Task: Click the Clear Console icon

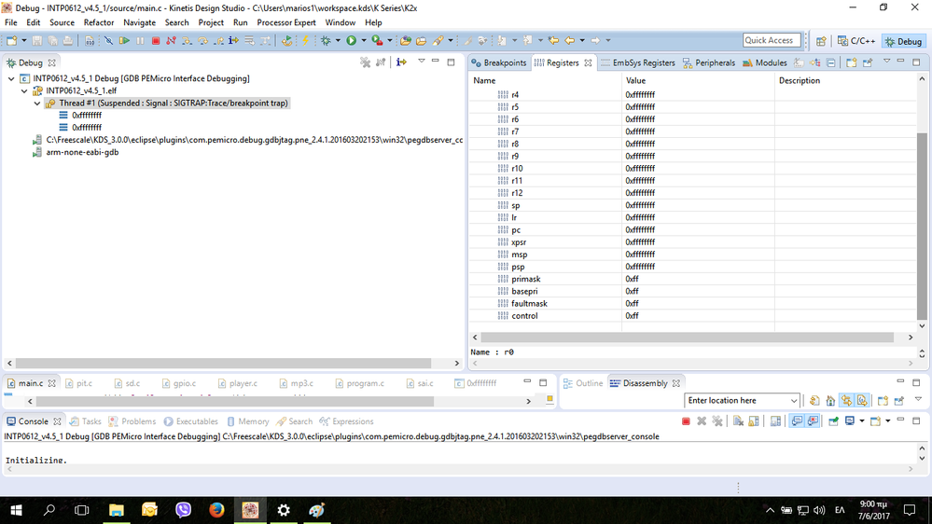Action: (x=738, y=421)
